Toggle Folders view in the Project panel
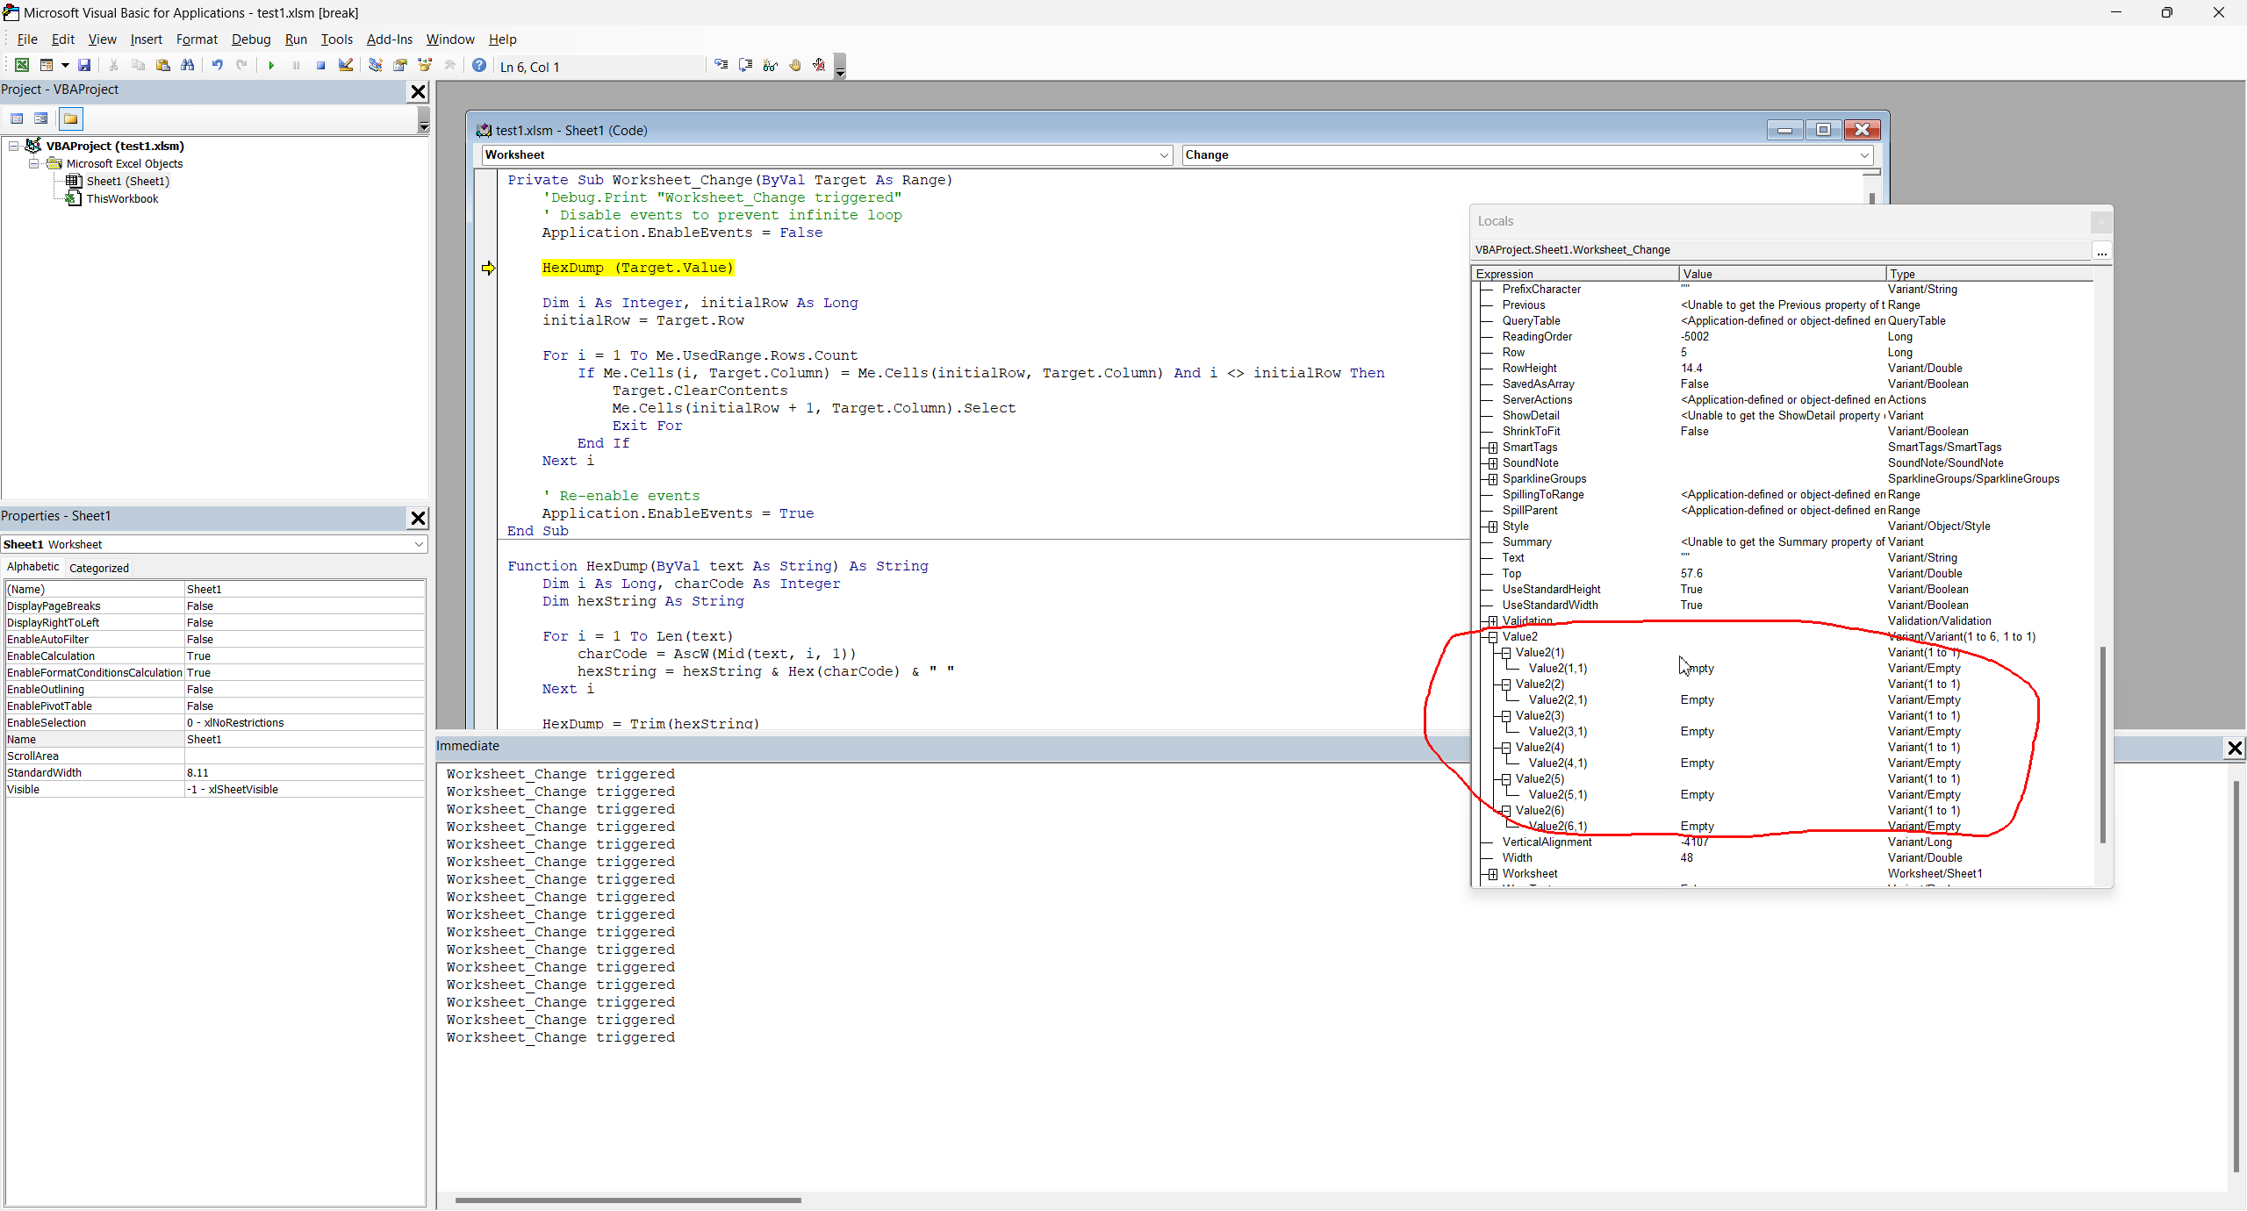This screenshot has width=2247, height=1211. coord(71,118)
